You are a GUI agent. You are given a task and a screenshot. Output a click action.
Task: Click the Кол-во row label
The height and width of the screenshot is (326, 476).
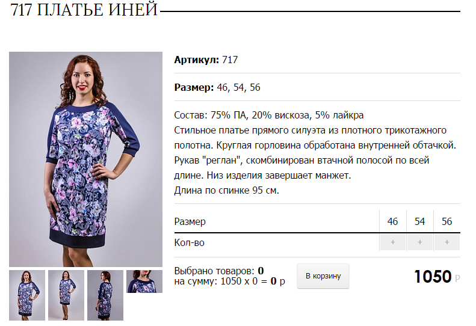tap(189, 242)
